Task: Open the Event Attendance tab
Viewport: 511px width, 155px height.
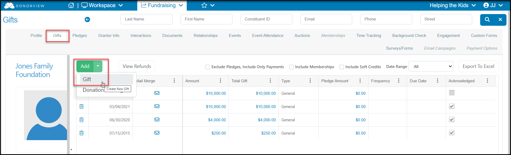Action: [x=268, y=36]
